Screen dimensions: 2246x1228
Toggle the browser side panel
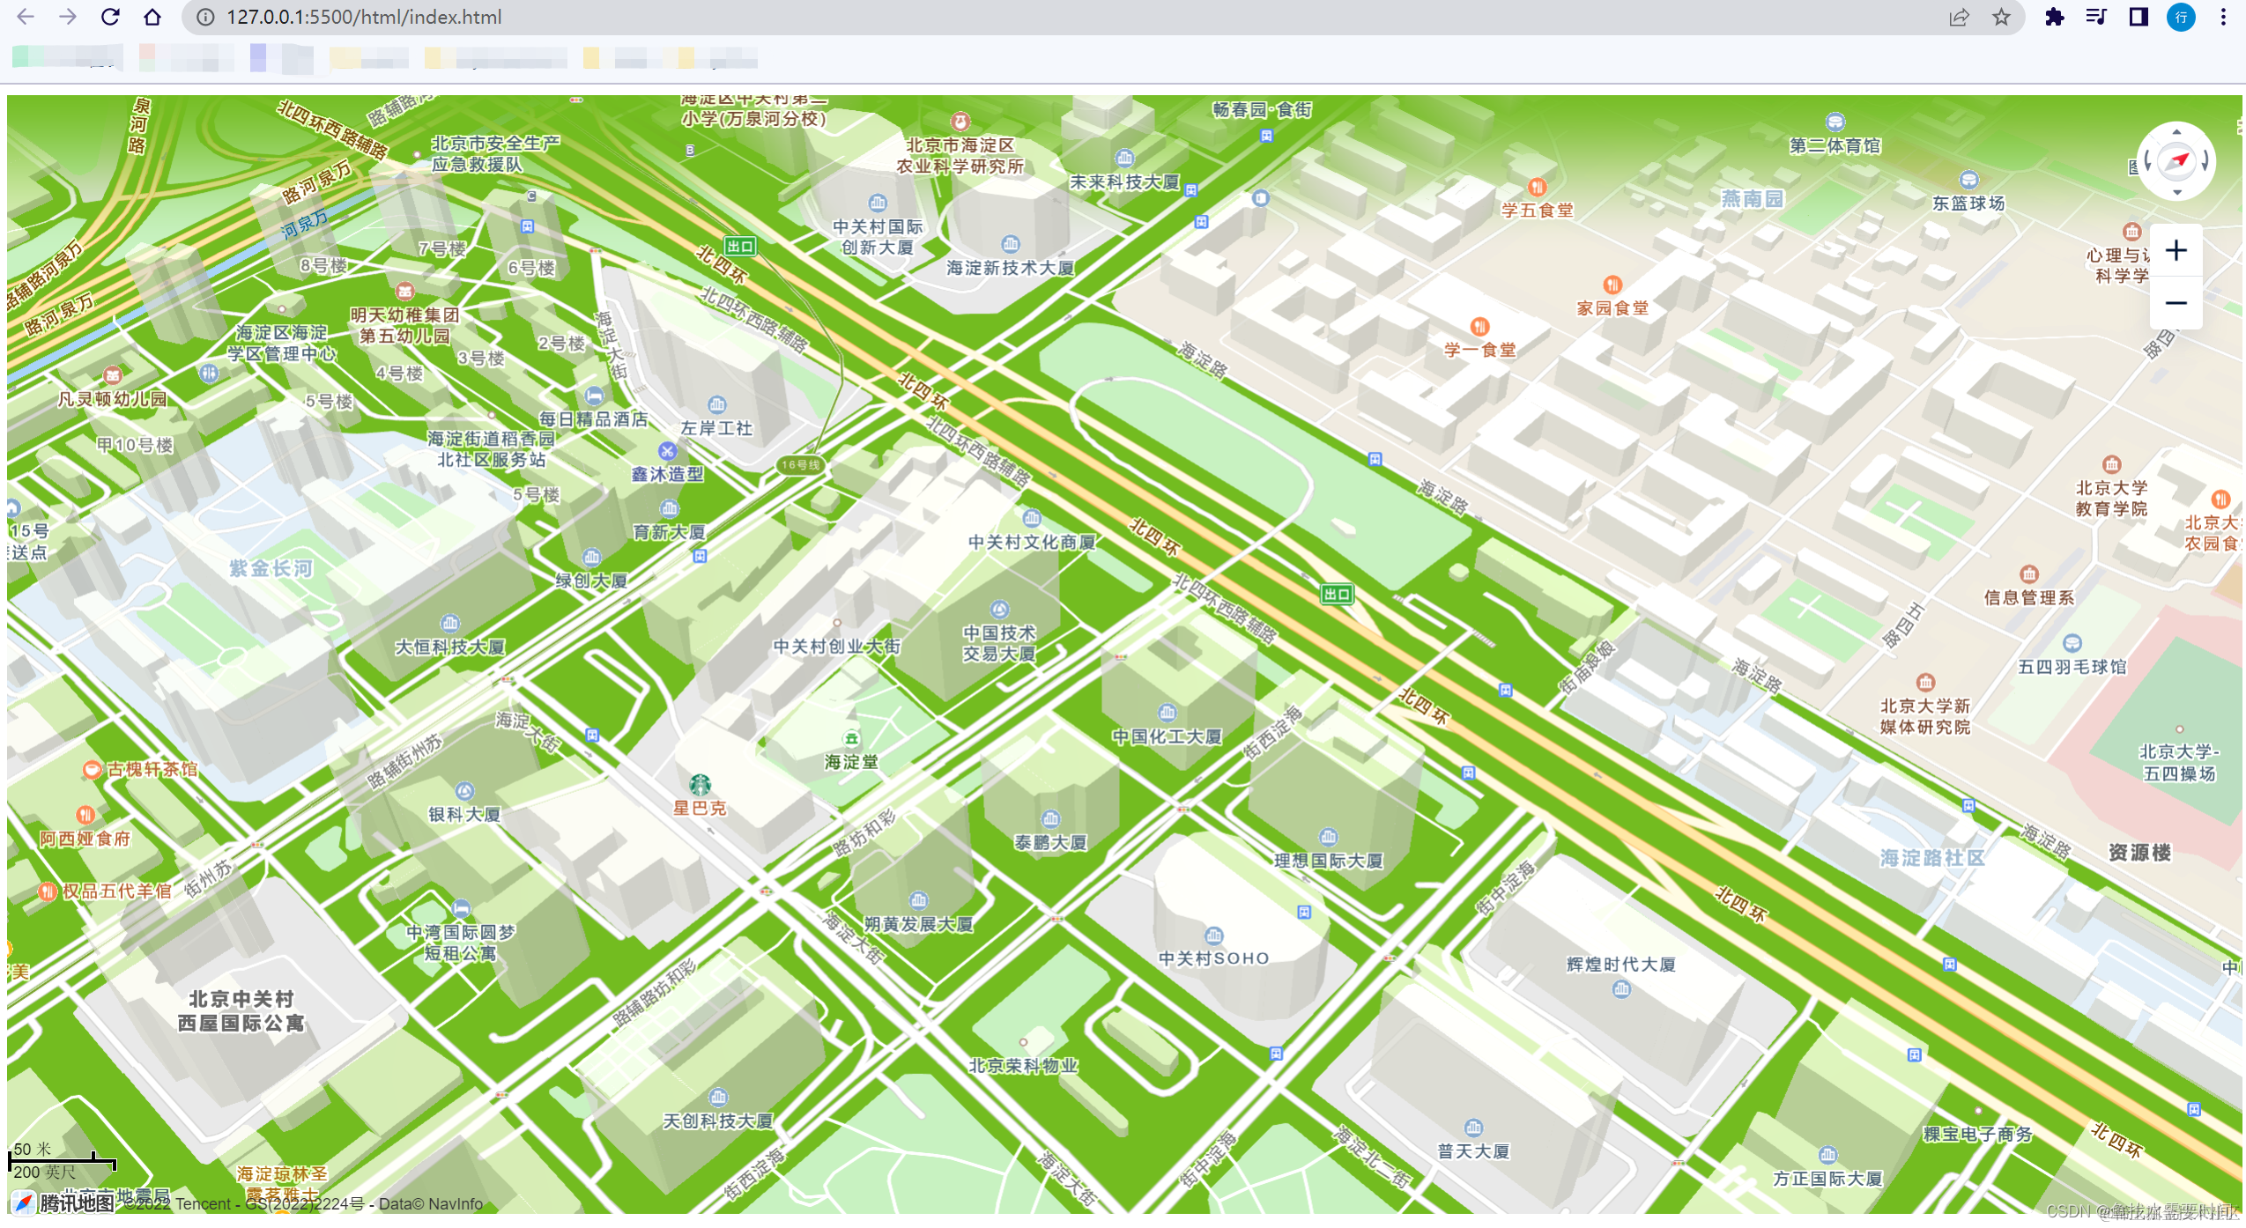click(2139, 17)
